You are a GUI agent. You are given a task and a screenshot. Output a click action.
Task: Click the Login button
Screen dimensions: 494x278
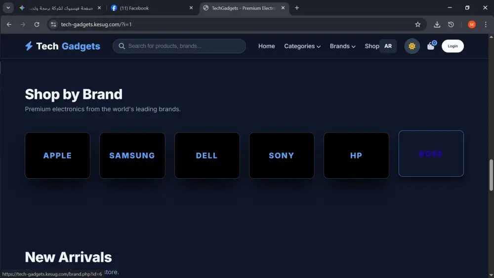453,46
